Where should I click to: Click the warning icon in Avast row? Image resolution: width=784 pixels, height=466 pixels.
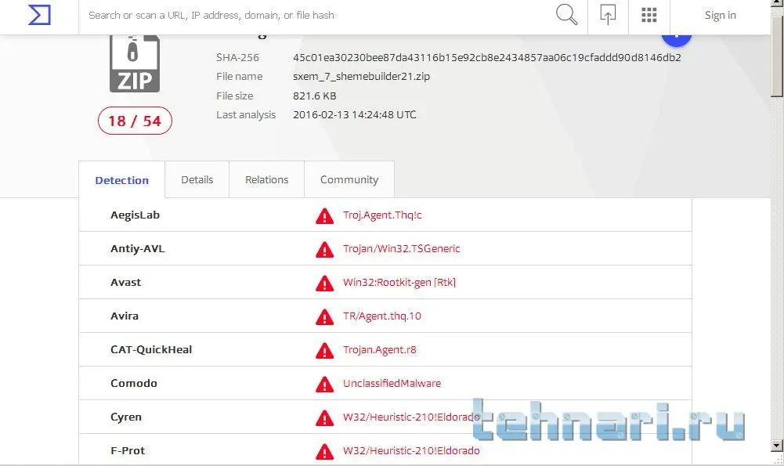(324, 283)
